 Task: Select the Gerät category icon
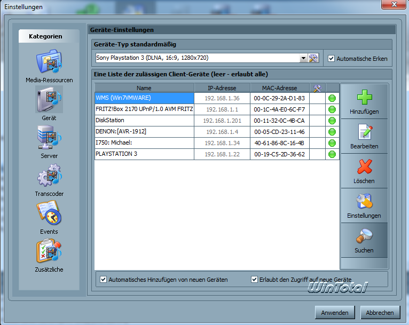pyautogui.click(x=49, y=99)
